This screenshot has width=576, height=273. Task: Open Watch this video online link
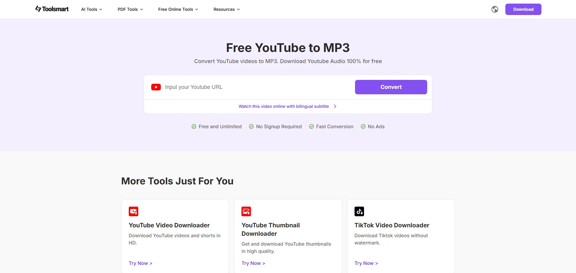point(283,106)
